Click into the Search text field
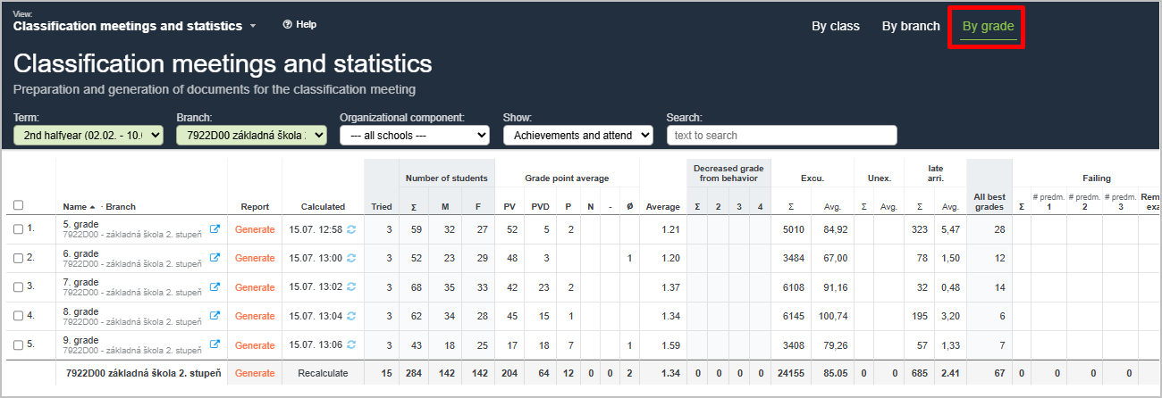The height and width of the screenshot is (398, 1162). pos(781,136)
